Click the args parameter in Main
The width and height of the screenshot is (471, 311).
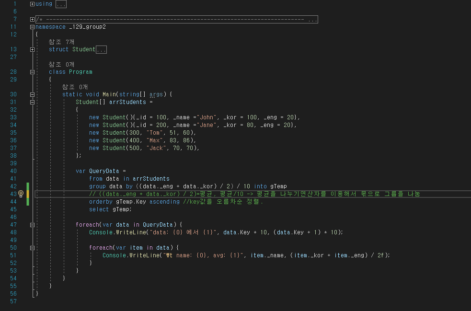point(156,94)
